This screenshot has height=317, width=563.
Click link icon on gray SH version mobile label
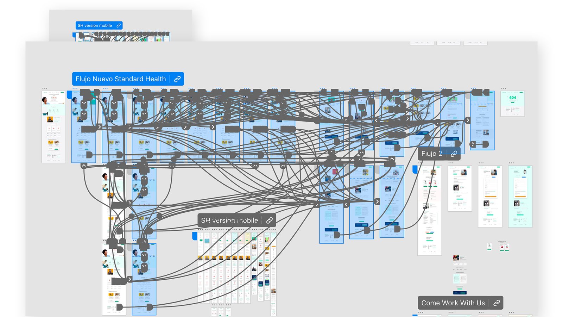(x=270, y=220)
